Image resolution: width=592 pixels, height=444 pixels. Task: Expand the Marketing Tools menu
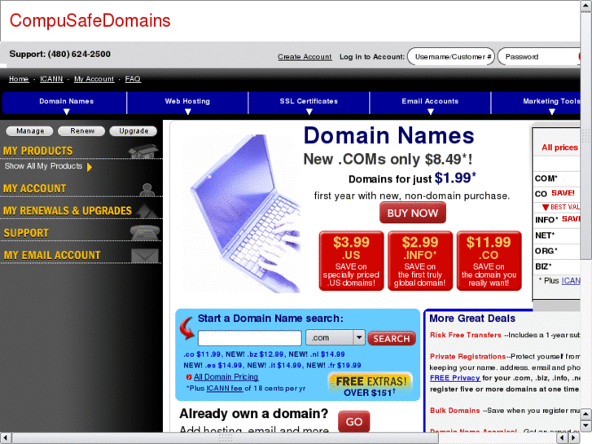(536, 103)
